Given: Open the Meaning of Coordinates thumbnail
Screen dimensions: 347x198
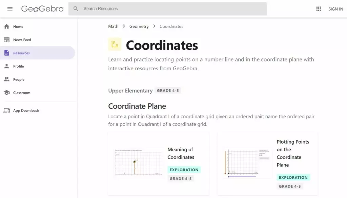Looking at the screenshot, I should [x=138, y=163].
